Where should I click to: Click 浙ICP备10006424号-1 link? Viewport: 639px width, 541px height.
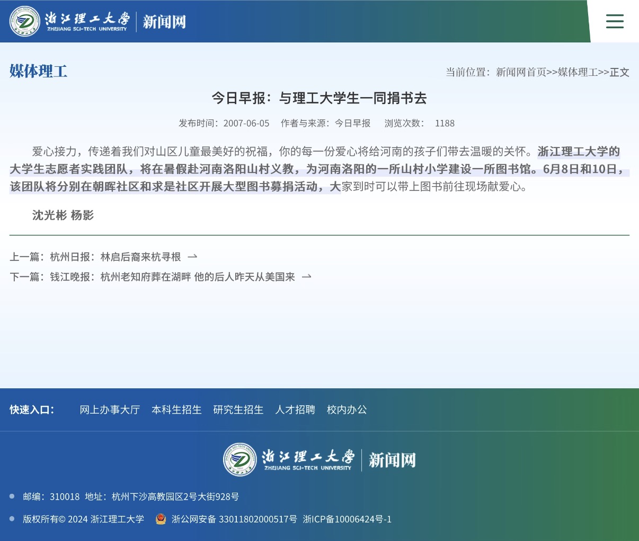(x=347, y=519)
